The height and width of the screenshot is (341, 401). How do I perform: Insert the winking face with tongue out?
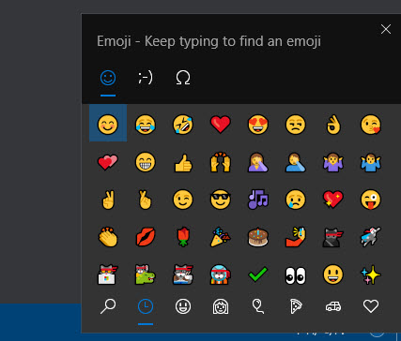pos(371,200)
